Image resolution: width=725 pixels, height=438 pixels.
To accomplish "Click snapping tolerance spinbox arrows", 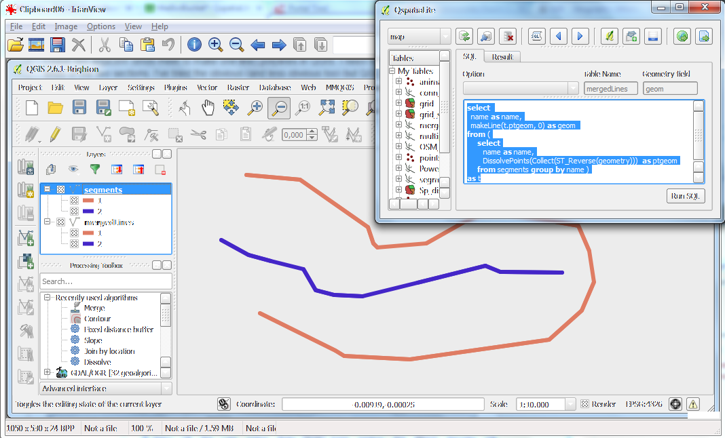I will (x=312, y=135).
